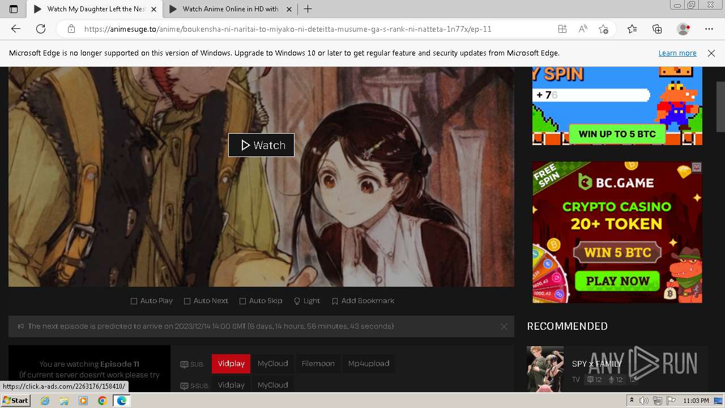Click Add Bookmark under the player
Viewport: 725px width, 408px height.
pyautogui.click(x=363, y=301)
